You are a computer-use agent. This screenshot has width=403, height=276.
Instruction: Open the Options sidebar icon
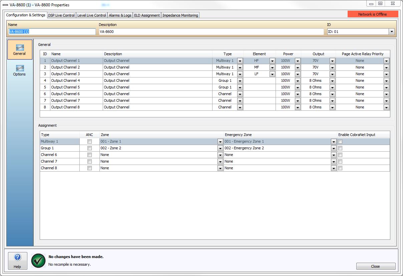[20, 70]
